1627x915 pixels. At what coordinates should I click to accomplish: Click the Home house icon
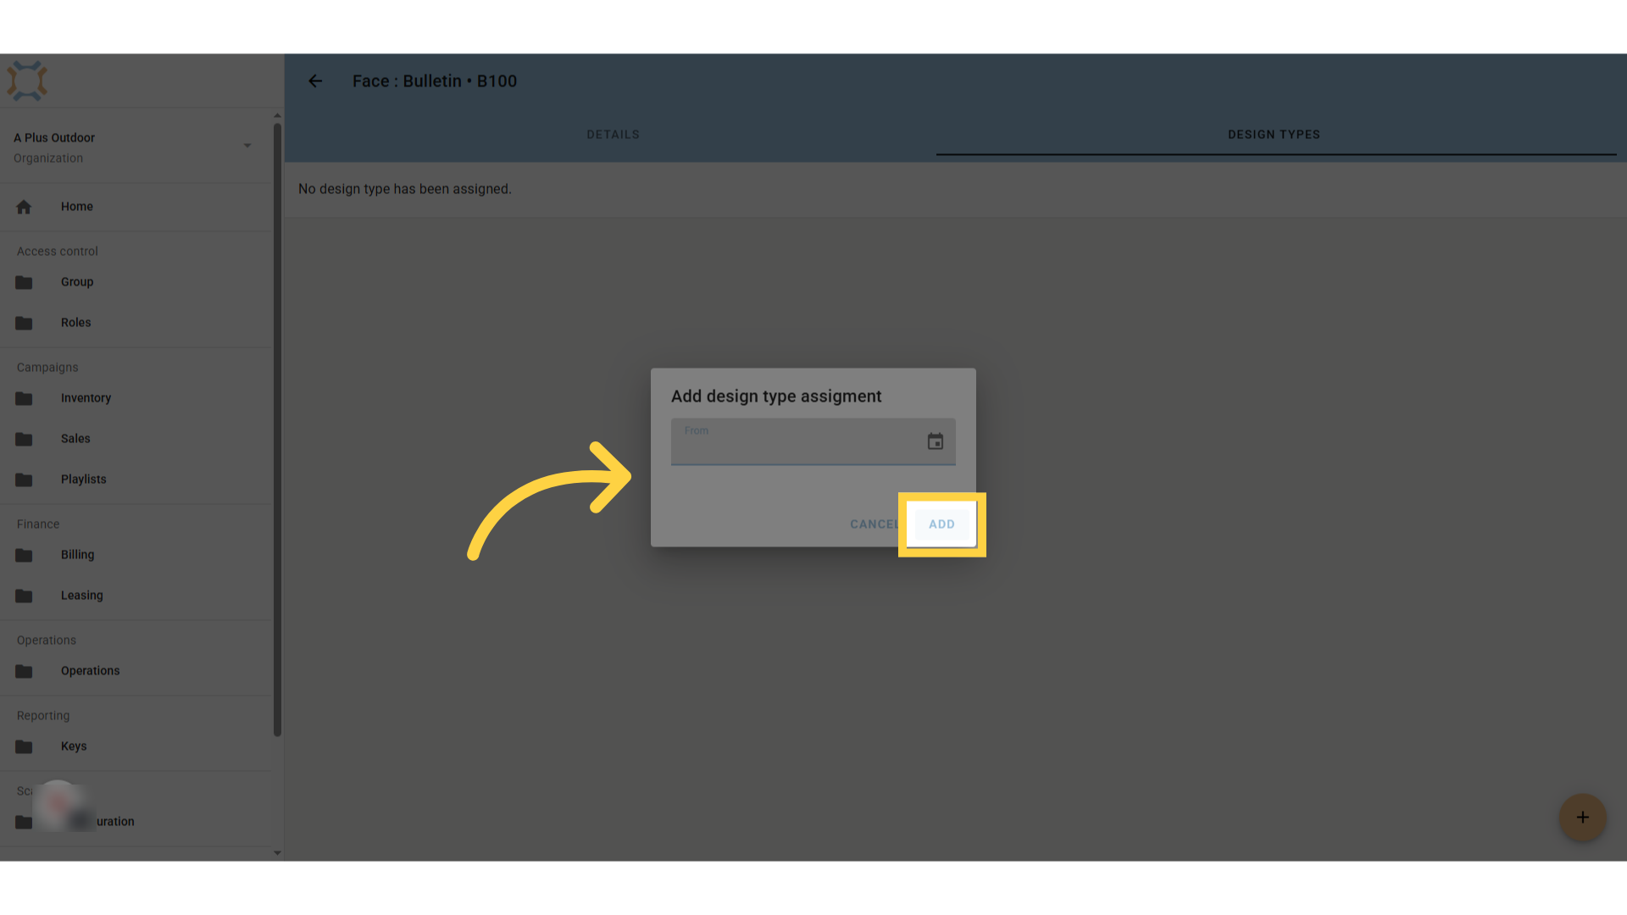pyautogui.click(x=24, y=207)
